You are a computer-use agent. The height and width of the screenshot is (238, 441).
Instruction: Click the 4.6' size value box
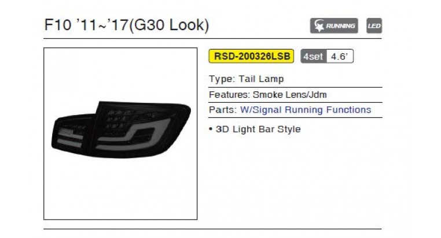340,57
